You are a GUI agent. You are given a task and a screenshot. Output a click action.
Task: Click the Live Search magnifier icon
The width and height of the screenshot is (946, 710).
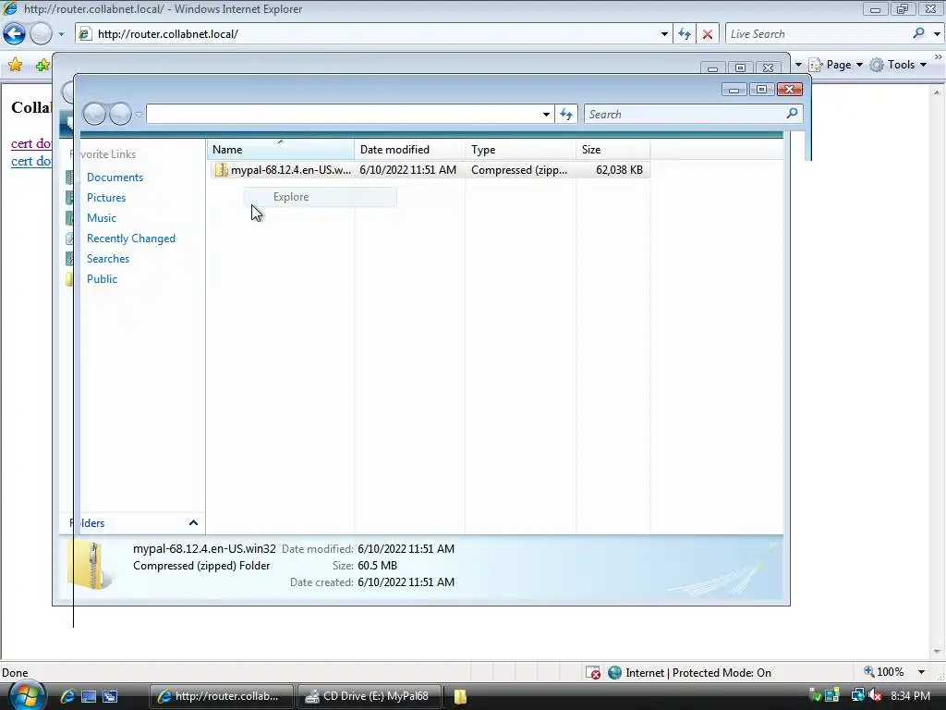[918, 33]
